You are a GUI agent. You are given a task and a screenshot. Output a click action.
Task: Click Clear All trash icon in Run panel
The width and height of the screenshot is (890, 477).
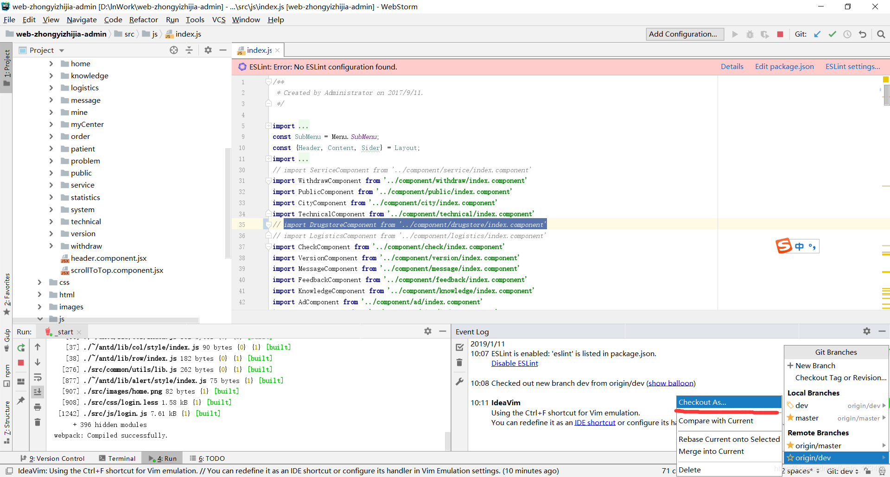pos(38,422)
